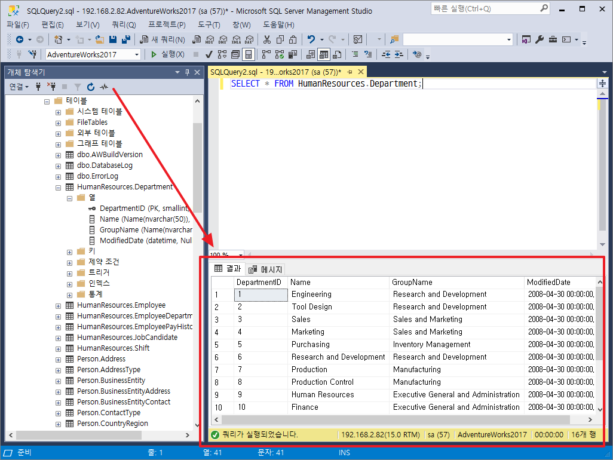The height and width of the screenshot is (460, 613).
Task: Toggle results to grid mode
Action: (x=324, y=54)
